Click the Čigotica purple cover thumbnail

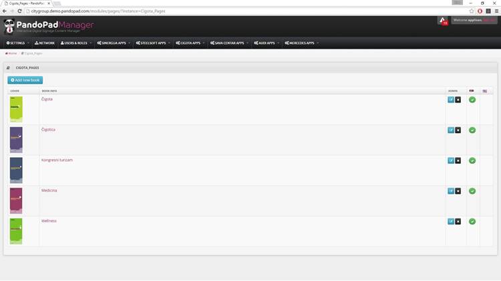pyautogui.click(x=16, y=140)
